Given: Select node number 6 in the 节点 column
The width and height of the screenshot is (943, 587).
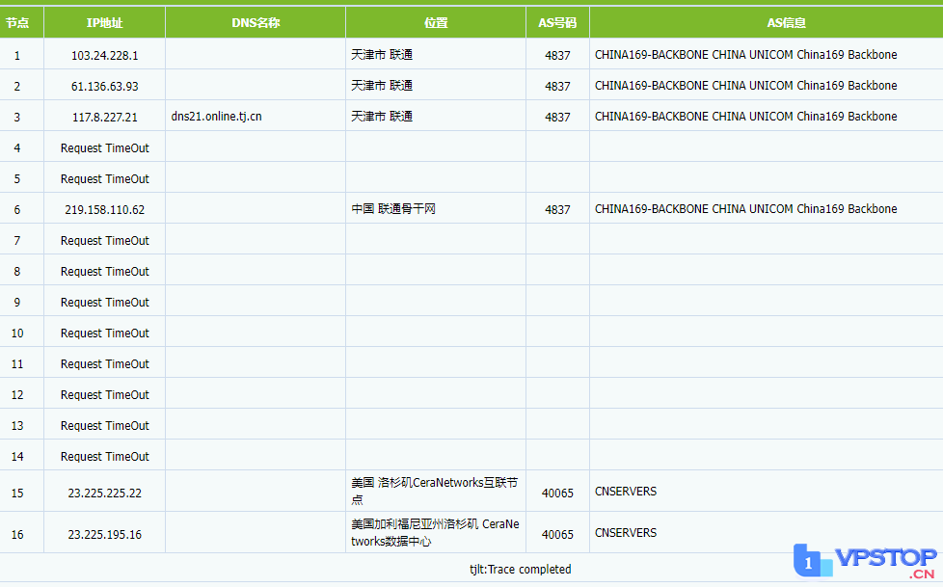Looking at the screenshot, I should coord(16,209).
